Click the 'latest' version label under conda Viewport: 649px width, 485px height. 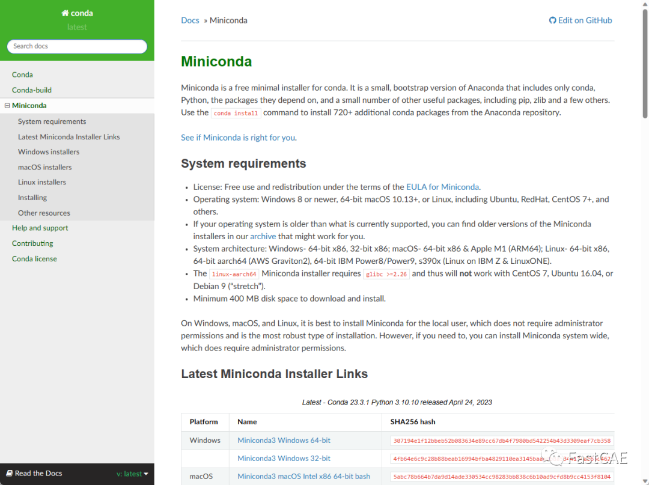77,27
